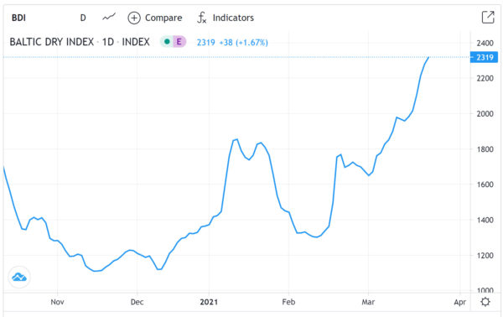Click the 2200 price axis label
Screen dimensions: 503x317
485,78
